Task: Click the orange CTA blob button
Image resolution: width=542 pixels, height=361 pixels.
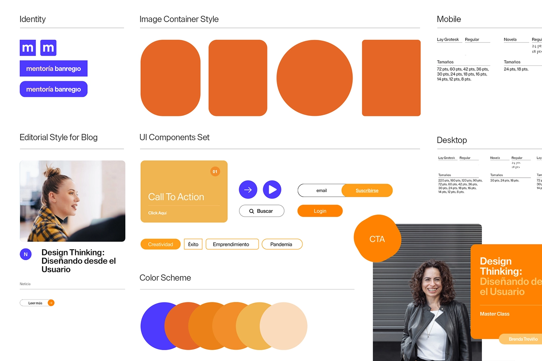Action: tap(377, 239)
